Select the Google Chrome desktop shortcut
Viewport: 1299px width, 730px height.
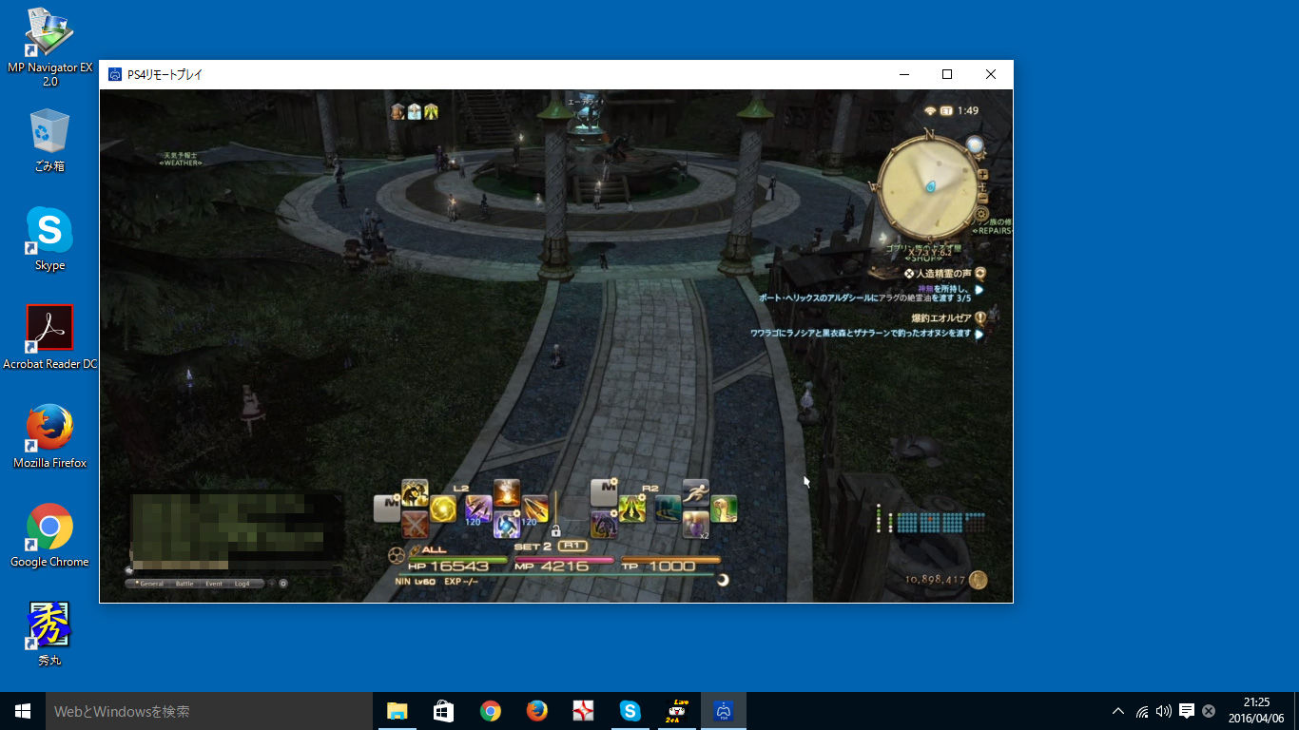[x=49, y=535]
